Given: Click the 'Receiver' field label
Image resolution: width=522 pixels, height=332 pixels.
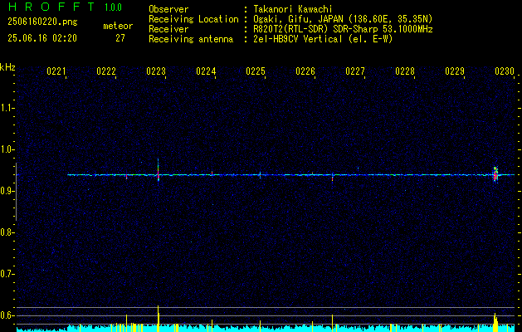Looking at the screenshot, I should [168, 29].
